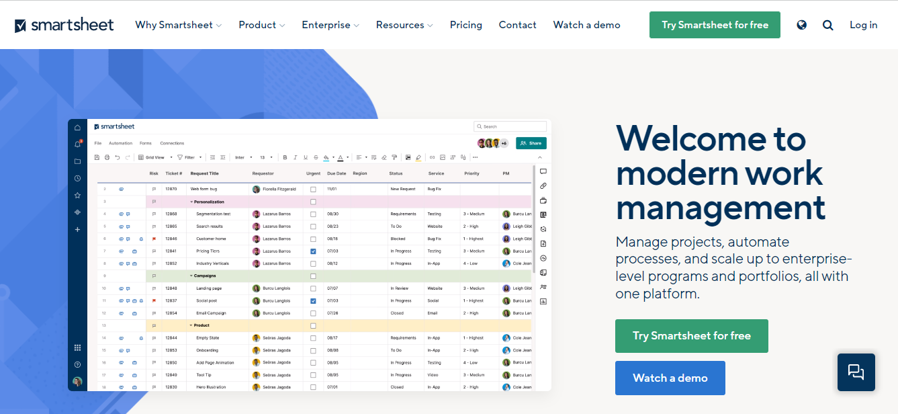The width and height of the screenshot is (898, 414).
Task: Go to Pricing page
Action: pos(466,25)
